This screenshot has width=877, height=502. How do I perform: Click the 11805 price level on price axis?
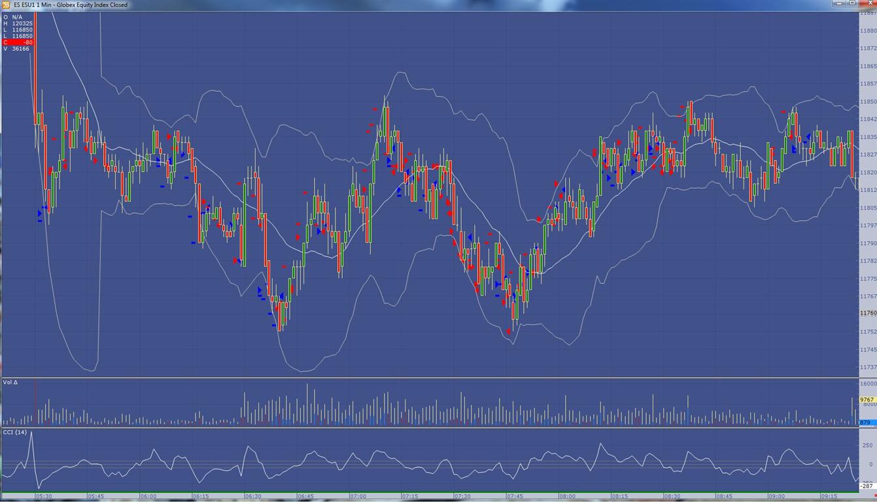coord(868,208)
